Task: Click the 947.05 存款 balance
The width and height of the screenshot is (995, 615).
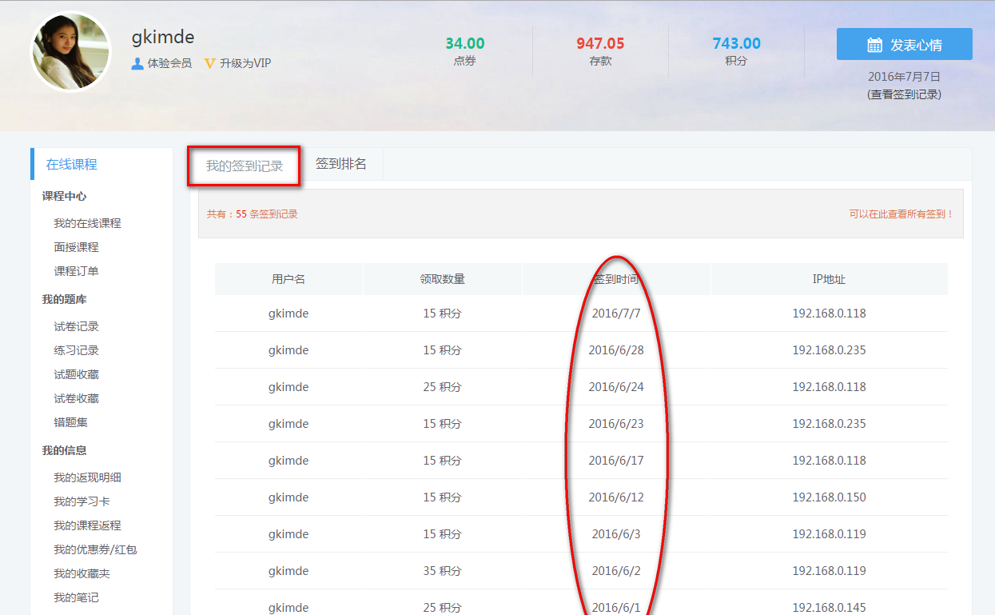Action: pyautogui.click(x=600, y=44)
